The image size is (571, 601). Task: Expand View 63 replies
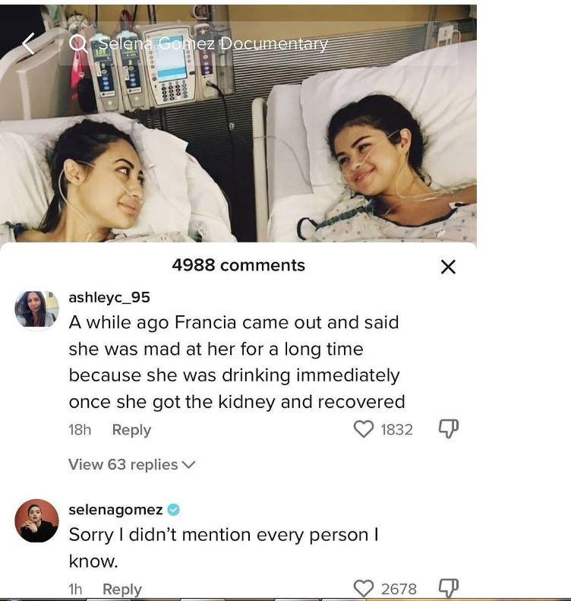point(131,464)
